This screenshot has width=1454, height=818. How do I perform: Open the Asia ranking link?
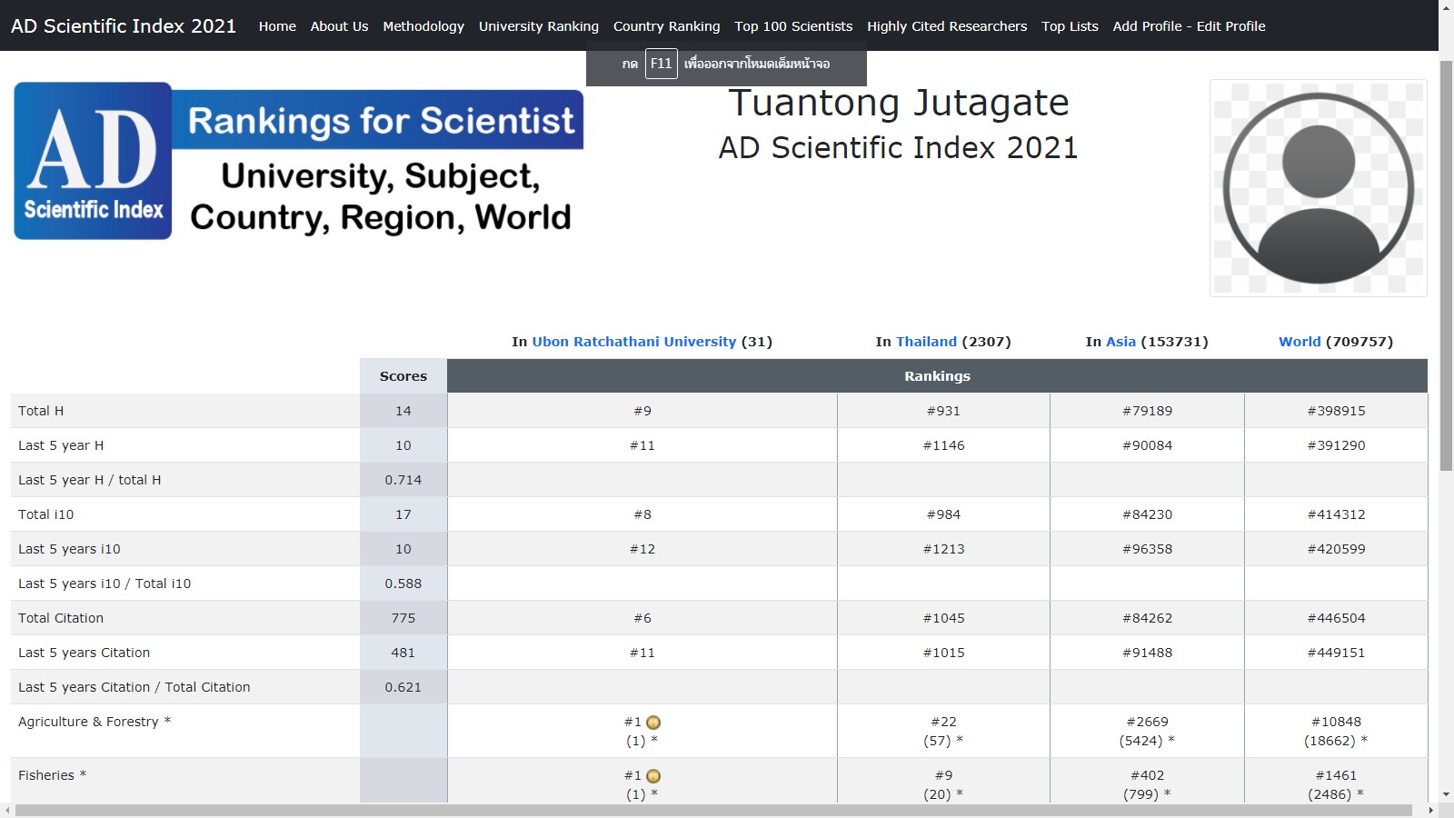[x=1120, y=342]
